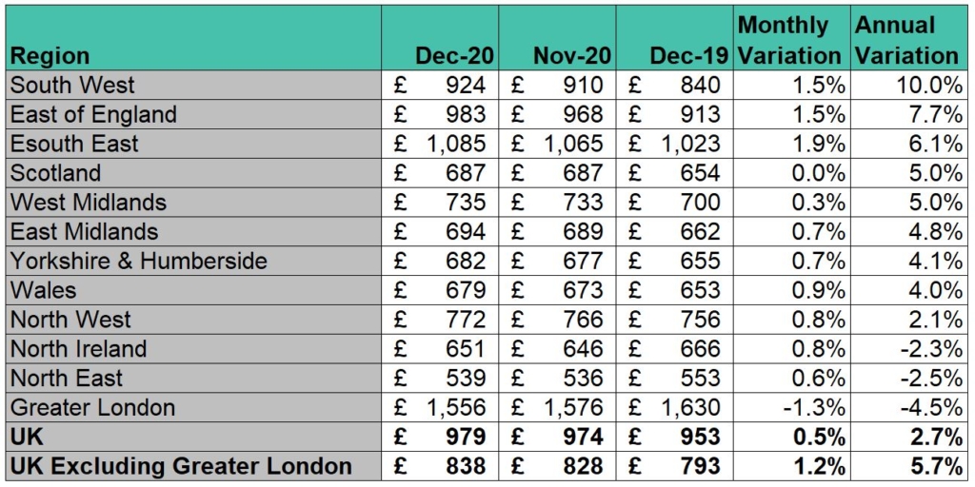This screenshot has width=975, height=487.
Task: Click the bold UK row label
Action: pyautogui.click(x=194, y=437)
